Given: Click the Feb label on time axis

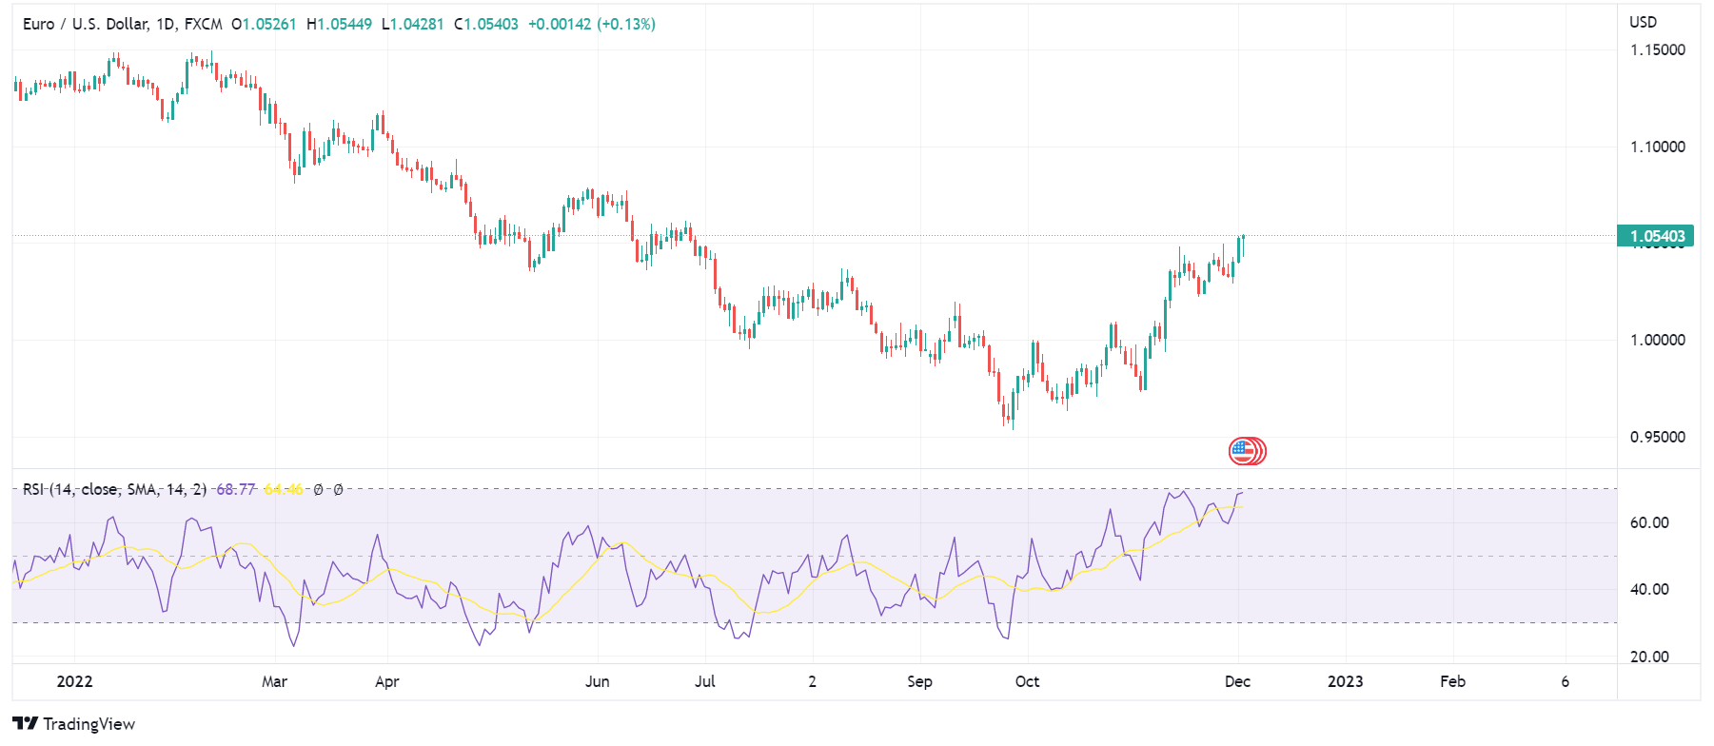Looking at the screenshot, I should (x=1452, y=681).
